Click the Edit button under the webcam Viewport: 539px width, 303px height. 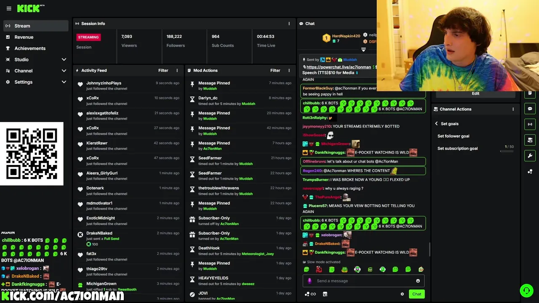coord(475,93)
